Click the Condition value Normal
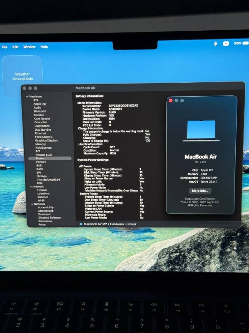 pyautogui.click(x=115, y=150)
